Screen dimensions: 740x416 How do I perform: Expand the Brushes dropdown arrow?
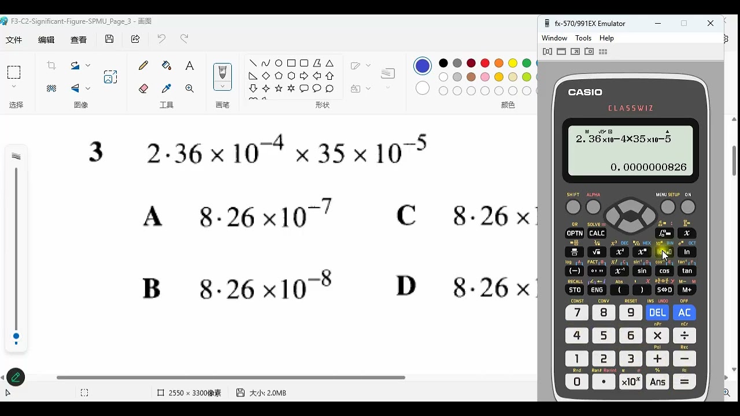[x=223, y=86]
